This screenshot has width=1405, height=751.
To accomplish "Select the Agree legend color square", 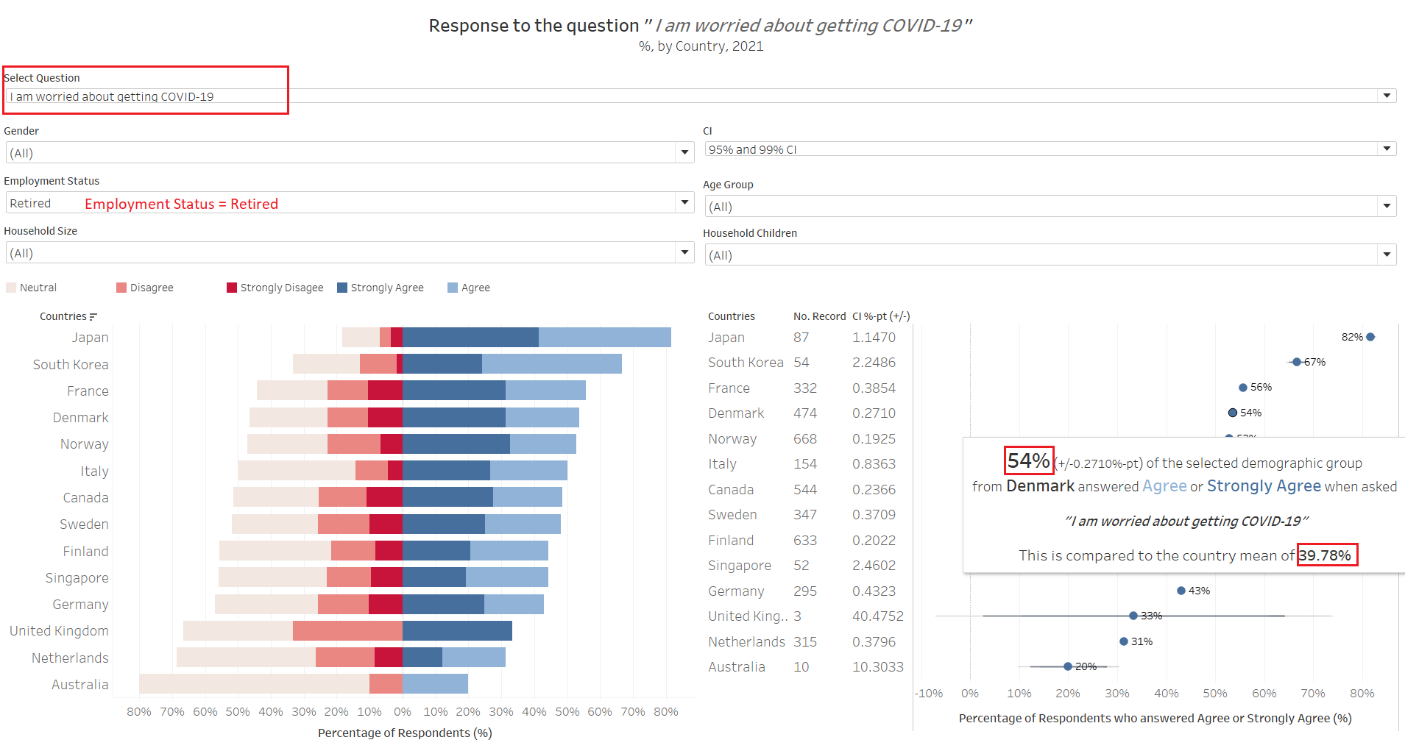I will point(453,288).
